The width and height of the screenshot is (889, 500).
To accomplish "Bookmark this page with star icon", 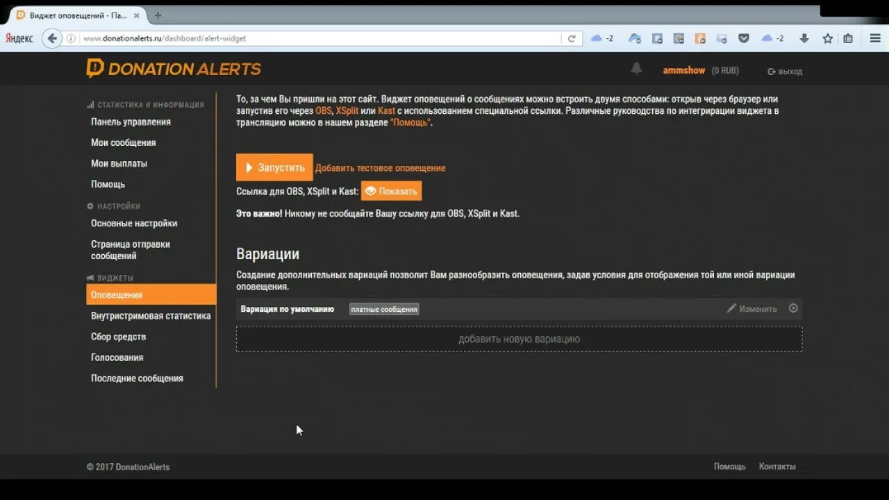I will click(827, 39).
